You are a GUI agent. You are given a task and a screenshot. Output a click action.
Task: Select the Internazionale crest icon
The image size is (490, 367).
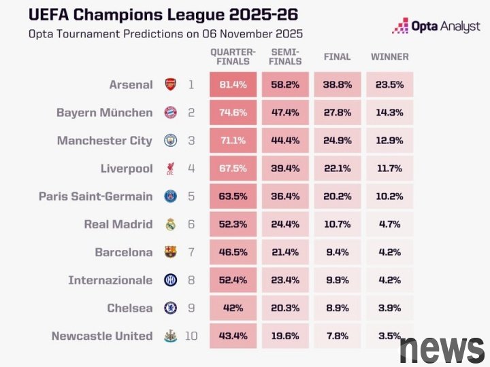point(170,280)
